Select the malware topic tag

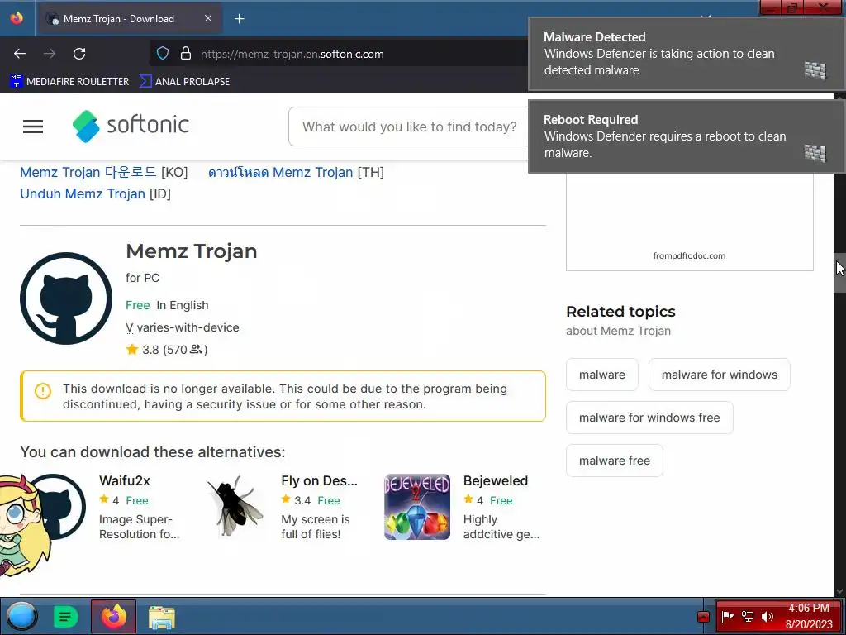pyautogui.click(x=602, y=375)
